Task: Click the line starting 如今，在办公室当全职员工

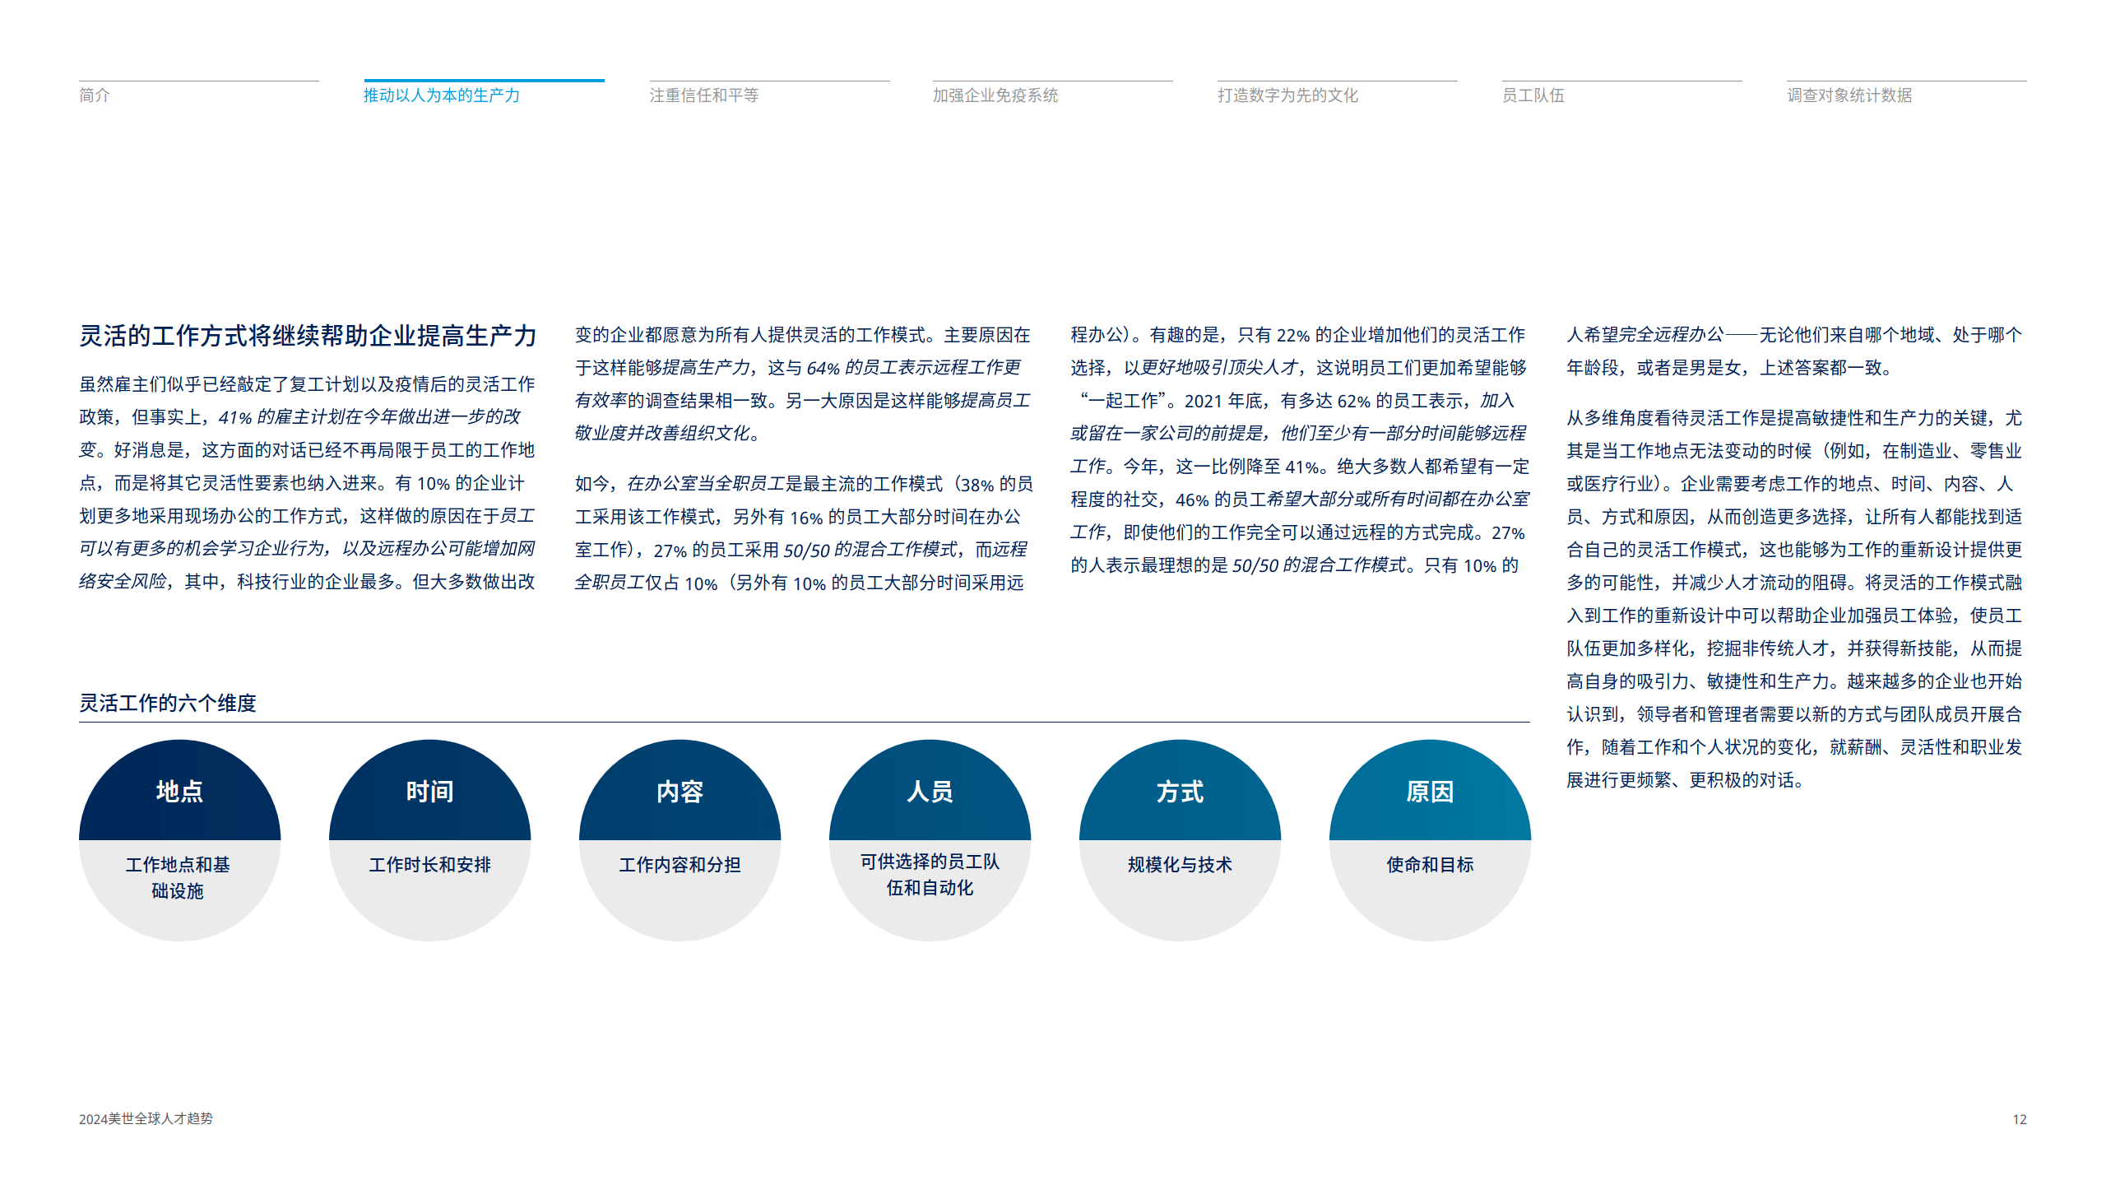Action: 804,484
